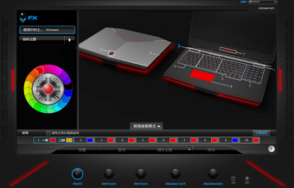The height and width of the screenshot is (188, 294).
Task: Pick zone 1 red AC color swatch
Action: click(53, 140)
